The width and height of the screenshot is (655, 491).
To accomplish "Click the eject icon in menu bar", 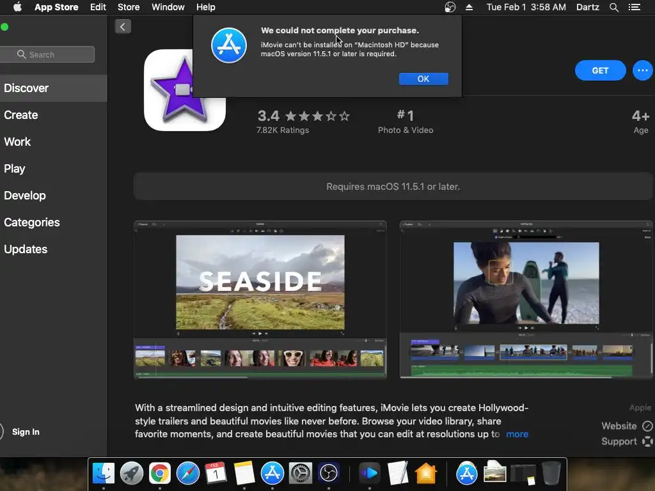I will click(469, 7).
